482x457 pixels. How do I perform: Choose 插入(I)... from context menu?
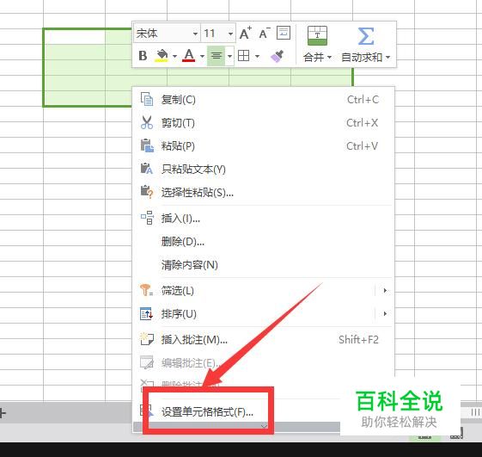(x=263, y=219)
